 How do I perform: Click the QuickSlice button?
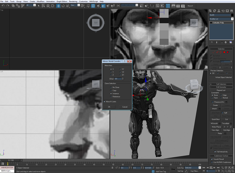[x=216, y=119]
